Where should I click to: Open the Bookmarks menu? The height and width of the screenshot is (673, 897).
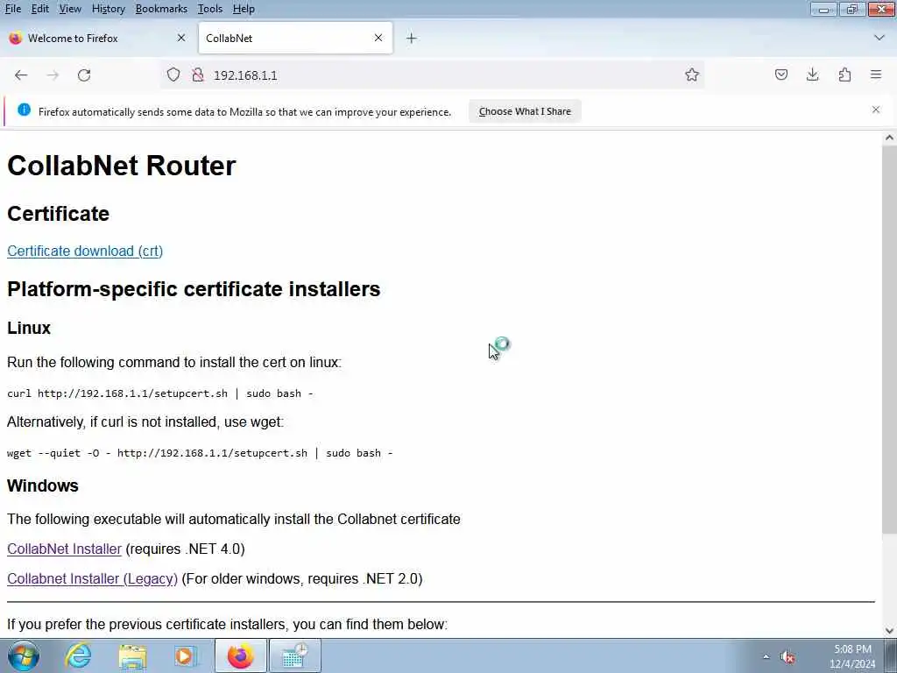(161, 9)
